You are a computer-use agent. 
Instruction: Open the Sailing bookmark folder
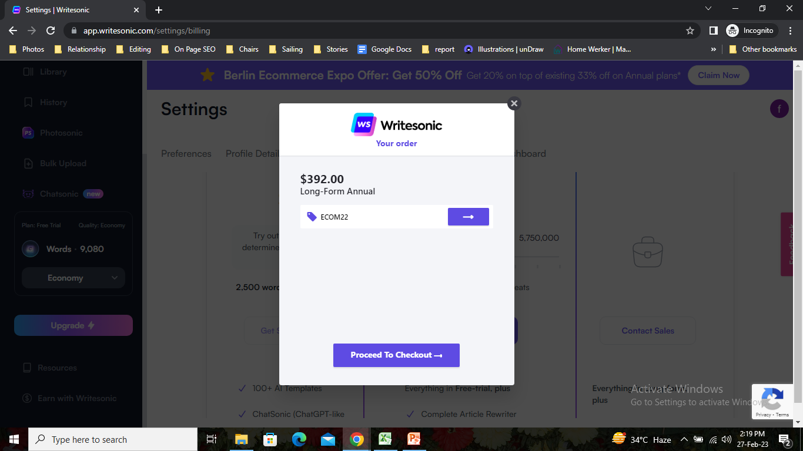[x=286, y=49]
